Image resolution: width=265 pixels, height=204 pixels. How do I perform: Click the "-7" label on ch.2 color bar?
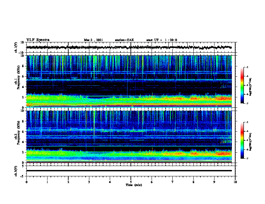tap(247, 158)
